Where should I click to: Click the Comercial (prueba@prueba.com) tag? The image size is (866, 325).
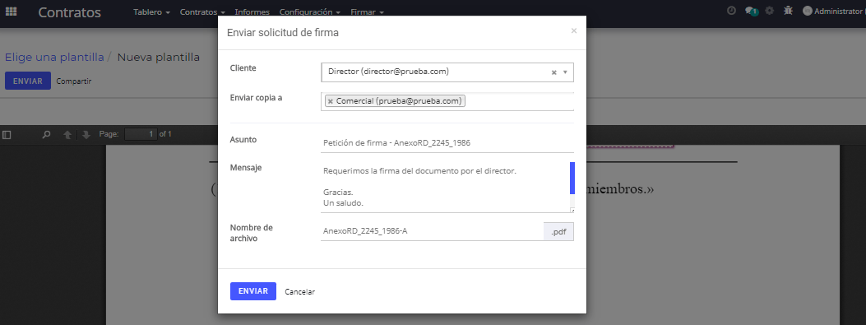click(x=396, y=101)
